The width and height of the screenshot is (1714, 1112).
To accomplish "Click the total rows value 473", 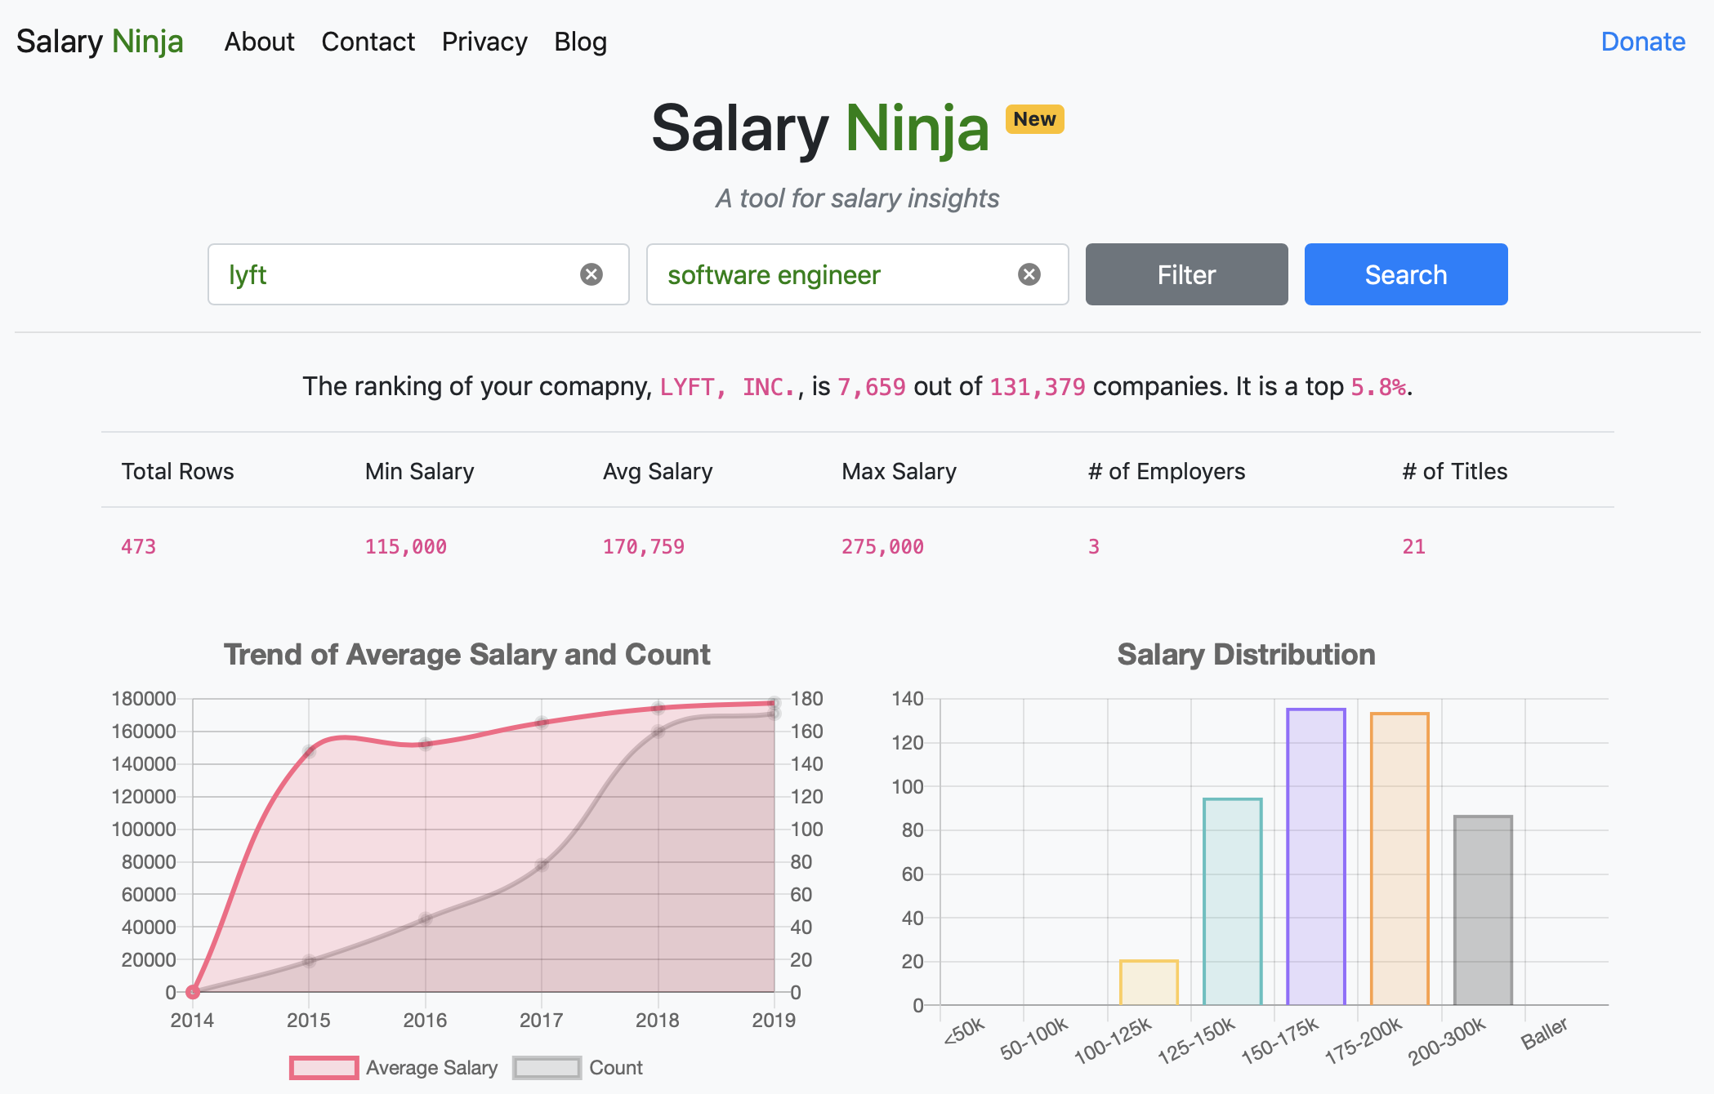I will (x=138, y=546).
